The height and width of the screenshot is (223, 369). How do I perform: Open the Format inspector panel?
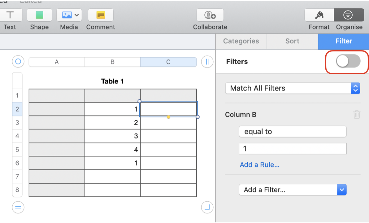click(x=319, y=15)
